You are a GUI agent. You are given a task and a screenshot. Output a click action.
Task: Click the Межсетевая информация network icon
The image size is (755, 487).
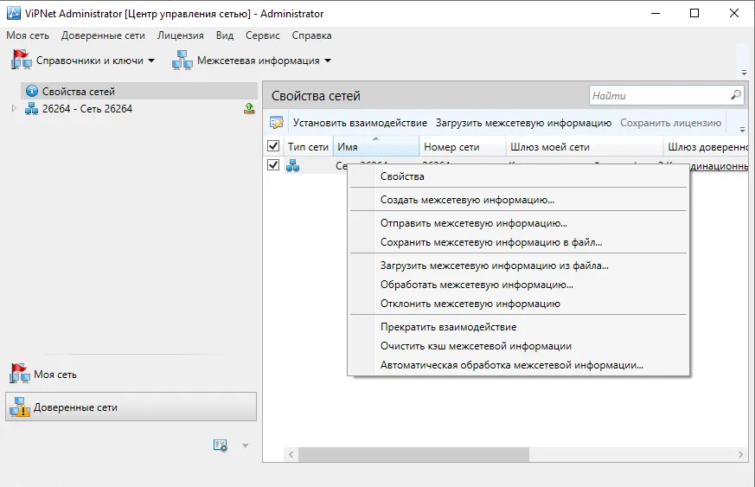click(x=182, y=61)
